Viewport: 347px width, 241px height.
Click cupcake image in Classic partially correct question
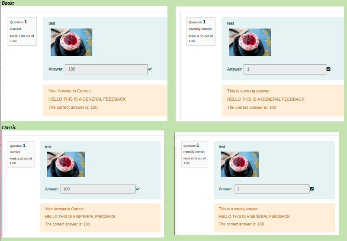tap(240, 164)
